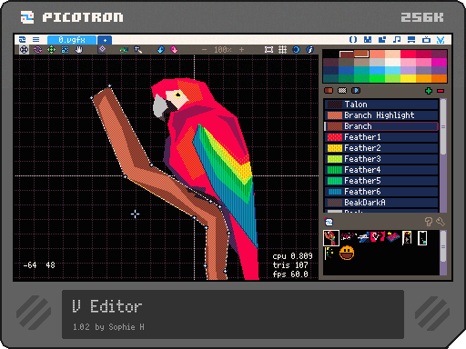Toggle the blue crescent circle option
466x349 pixels.
click(296, 49)
